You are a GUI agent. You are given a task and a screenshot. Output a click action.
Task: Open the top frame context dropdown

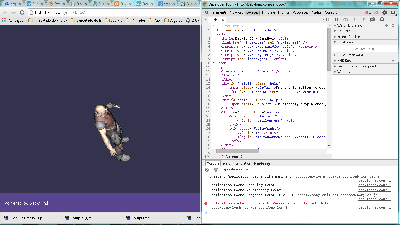coord(236,170)
